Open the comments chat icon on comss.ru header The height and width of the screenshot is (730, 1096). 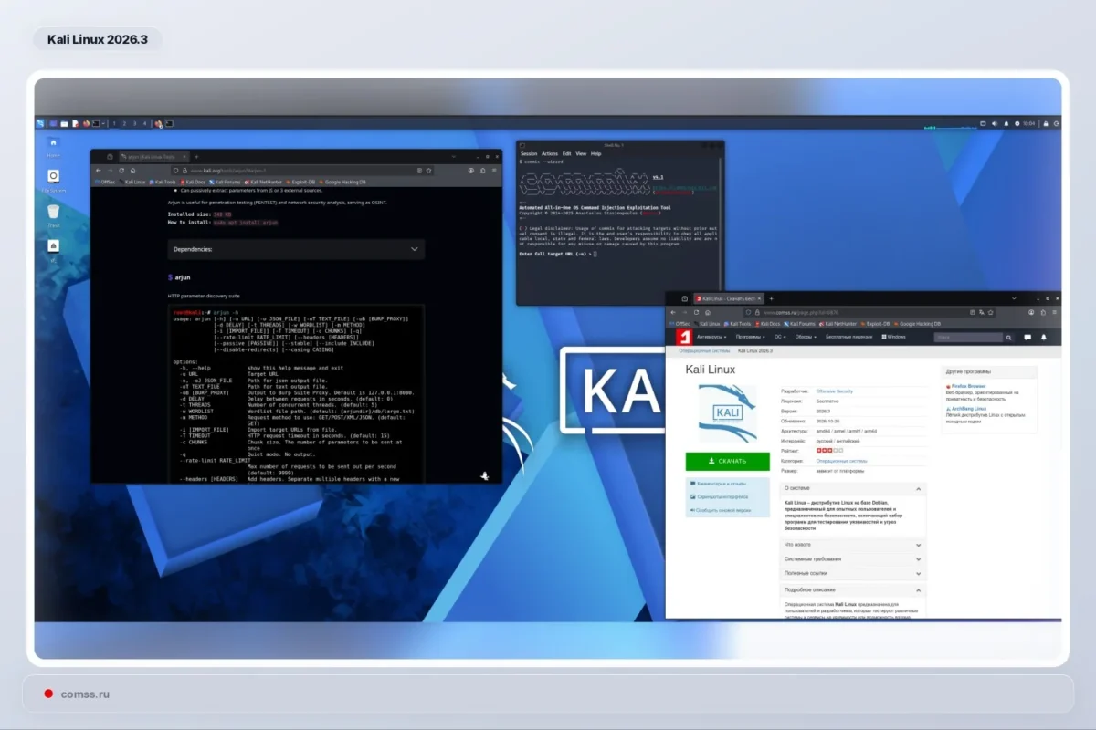[x=1027, y=338]
